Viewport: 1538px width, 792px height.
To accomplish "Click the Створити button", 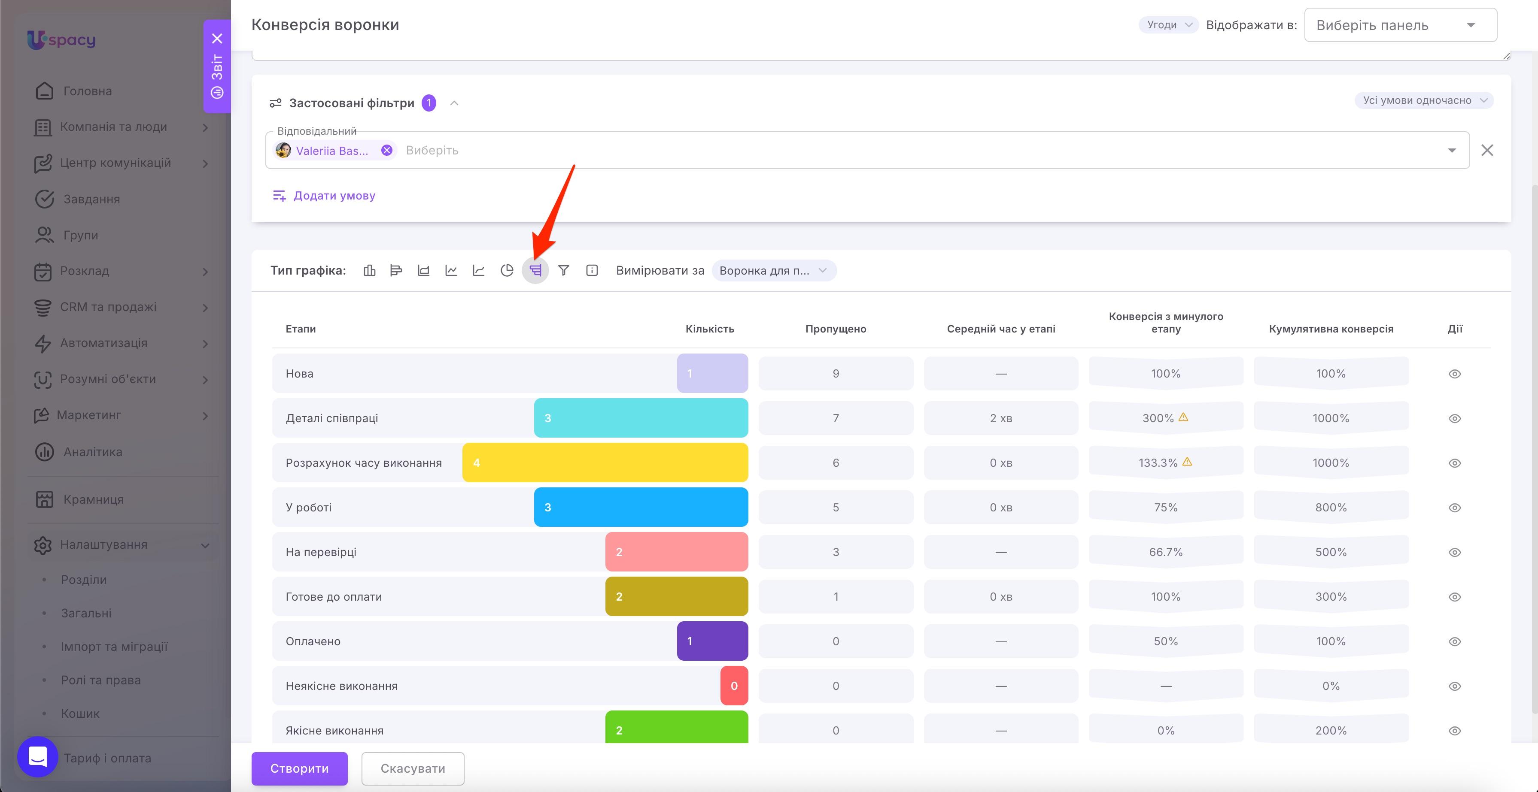I will pyautogui.click(x=300, y=769).
